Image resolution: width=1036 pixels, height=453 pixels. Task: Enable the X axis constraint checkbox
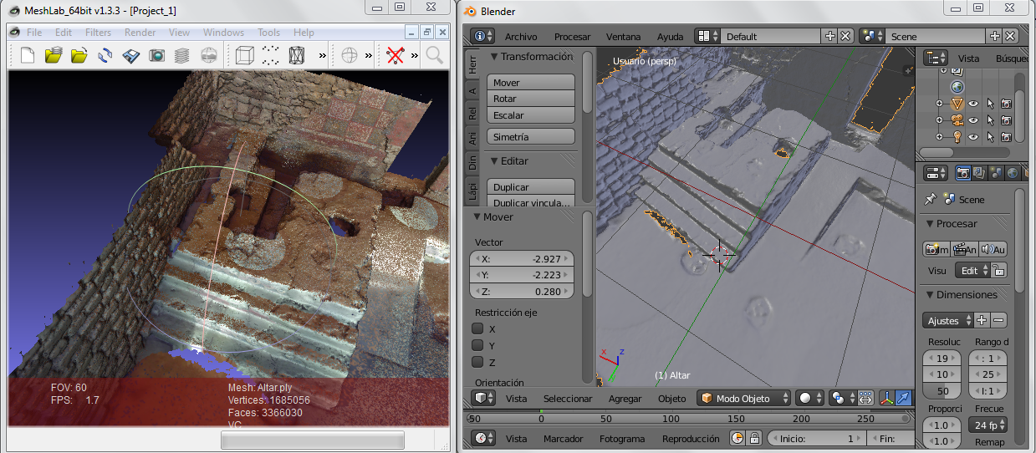tap(478, 329)
